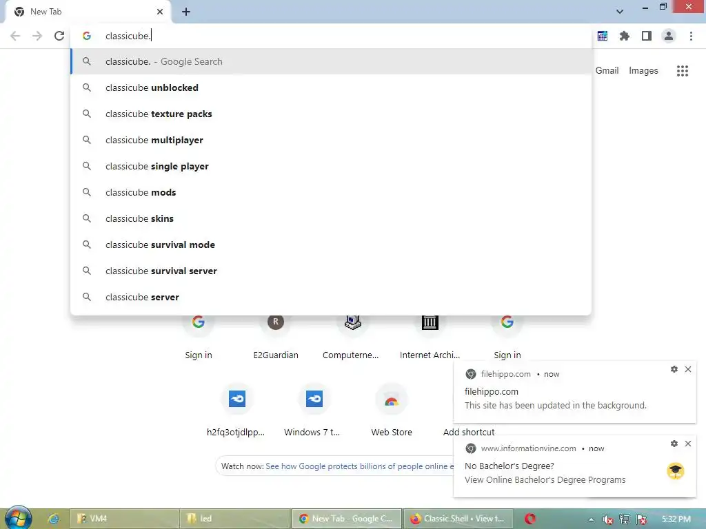This screenshot has width=706, height=529.
Task: Show hidden tray icons arrow
Action: click(591, 519)
